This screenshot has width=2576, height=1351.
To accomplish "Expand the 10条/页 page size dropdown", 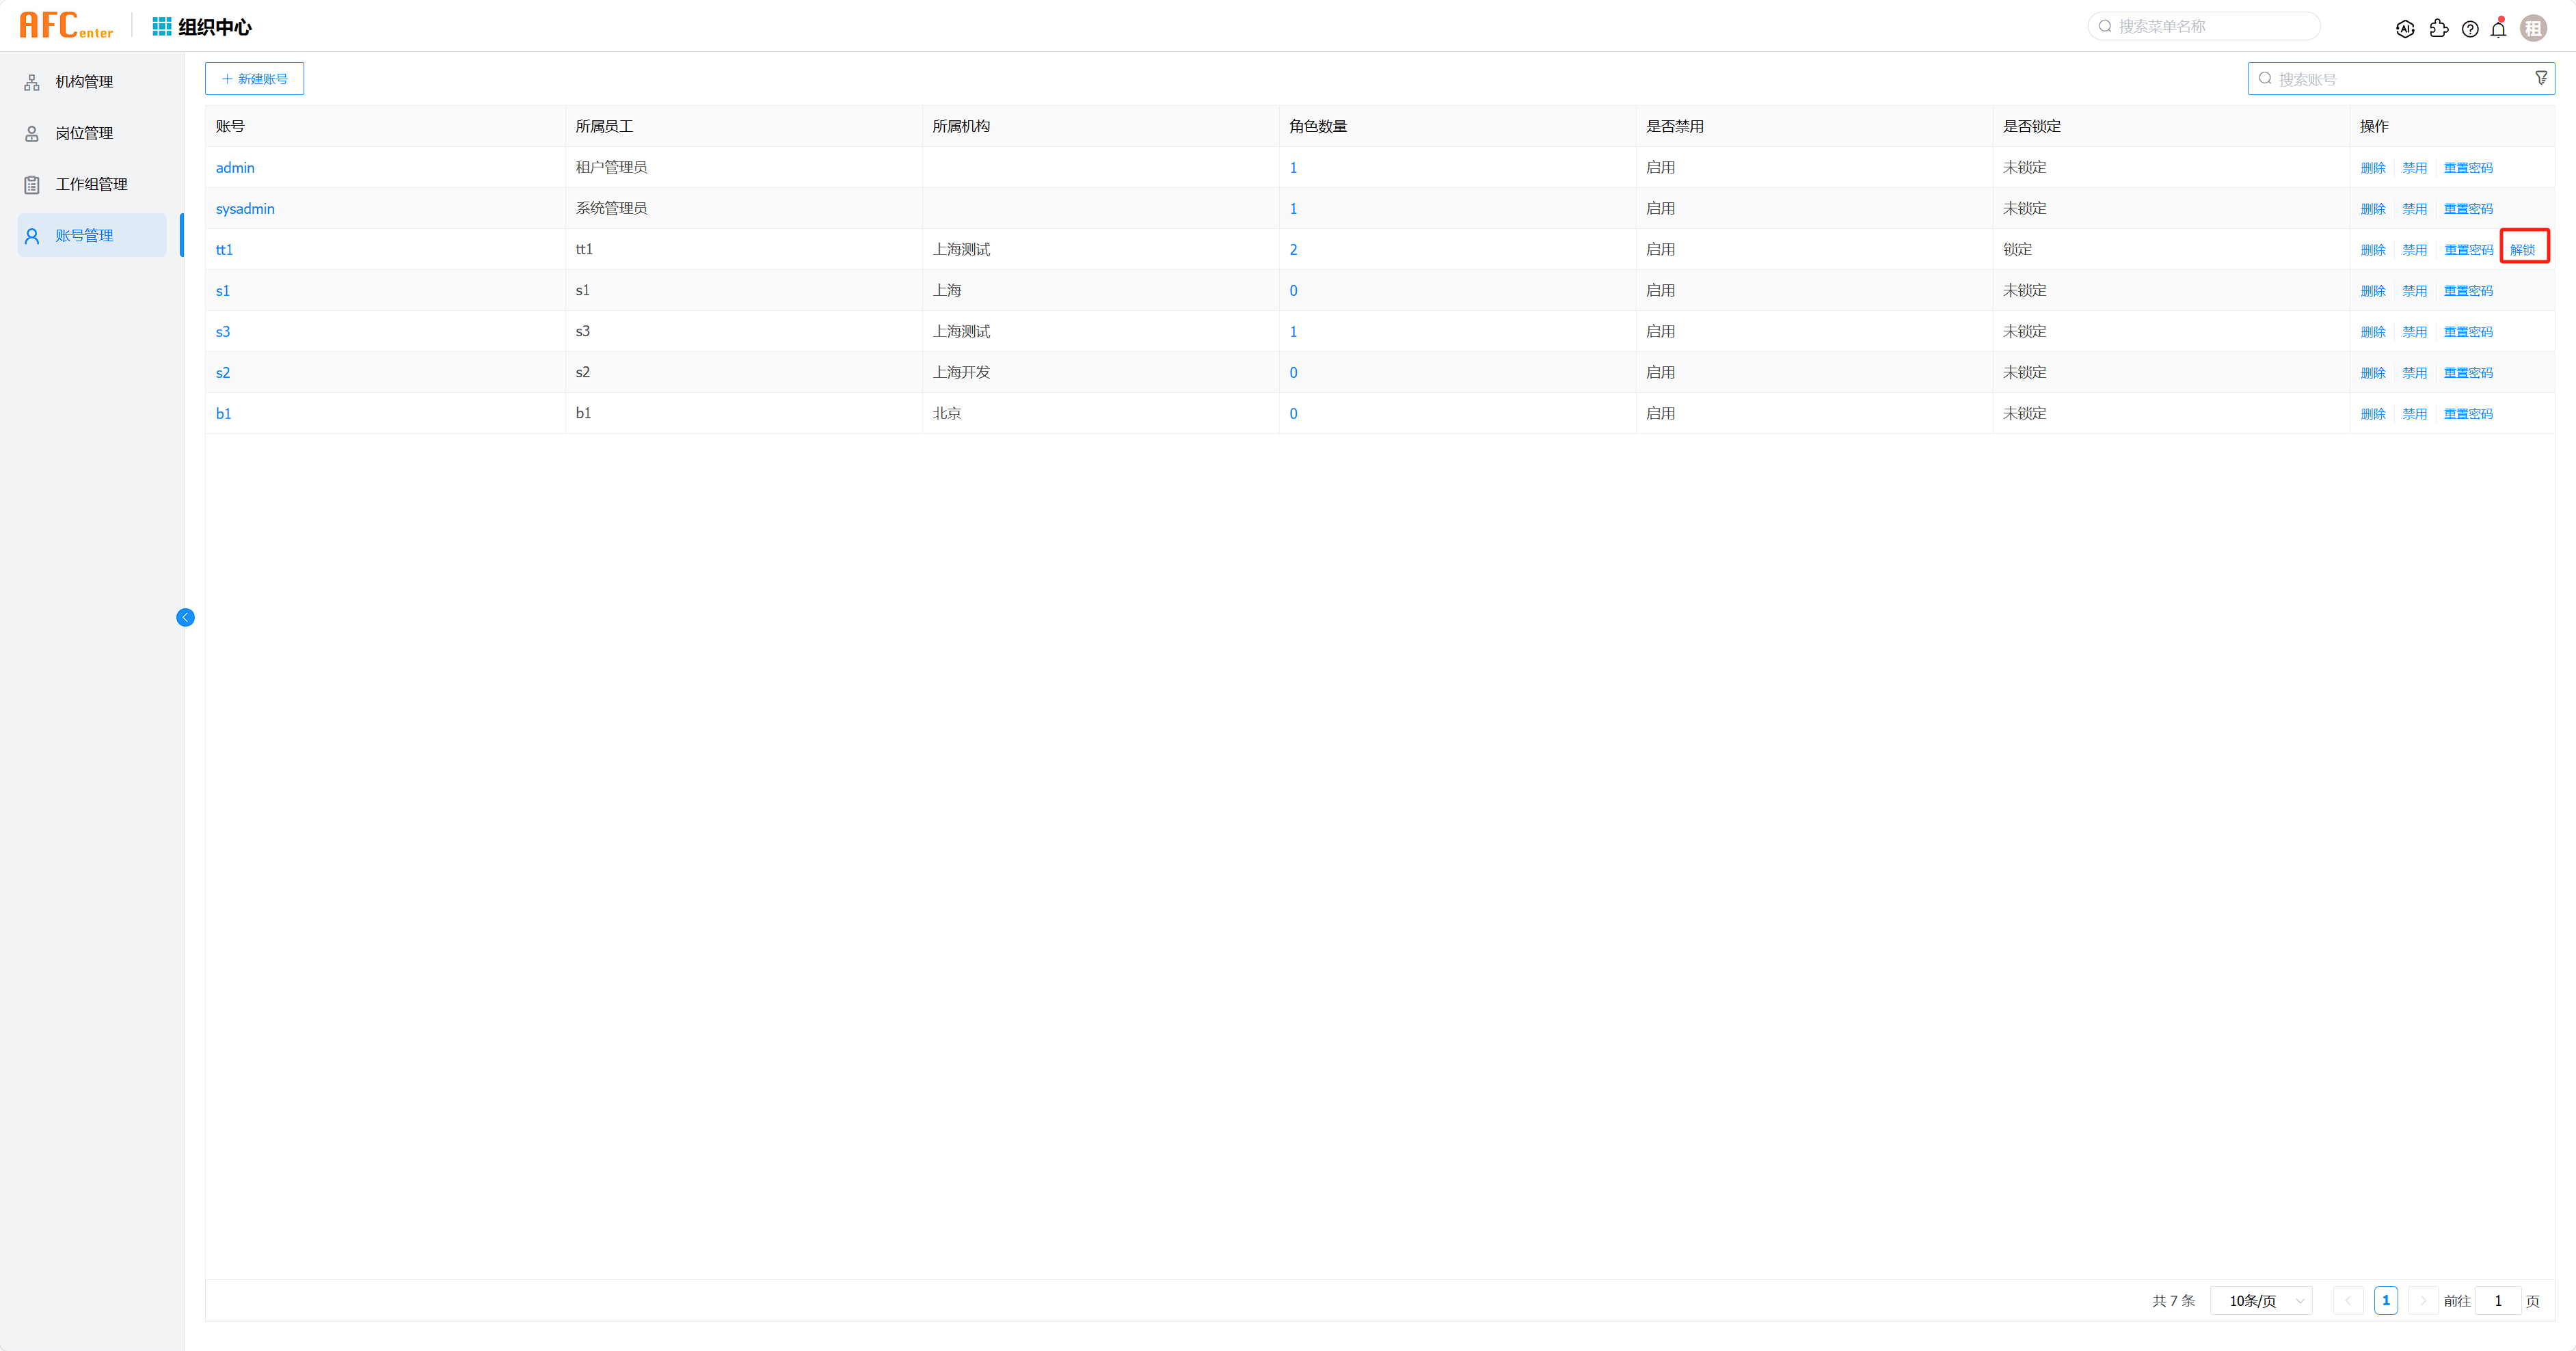I will tap(2261, 1300).
